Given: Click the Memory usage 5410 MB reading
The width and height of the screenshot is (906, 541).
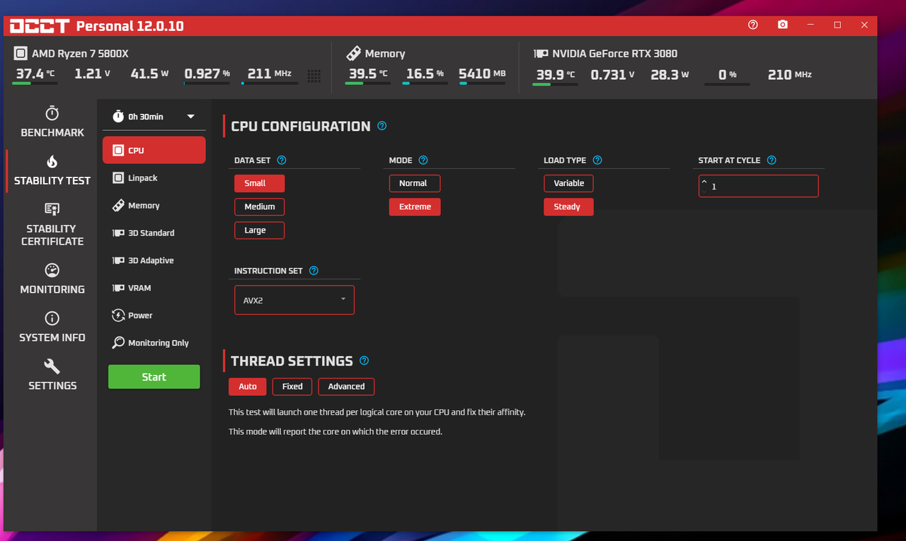Looking at the screenshot, I should [x=482, y=74].
